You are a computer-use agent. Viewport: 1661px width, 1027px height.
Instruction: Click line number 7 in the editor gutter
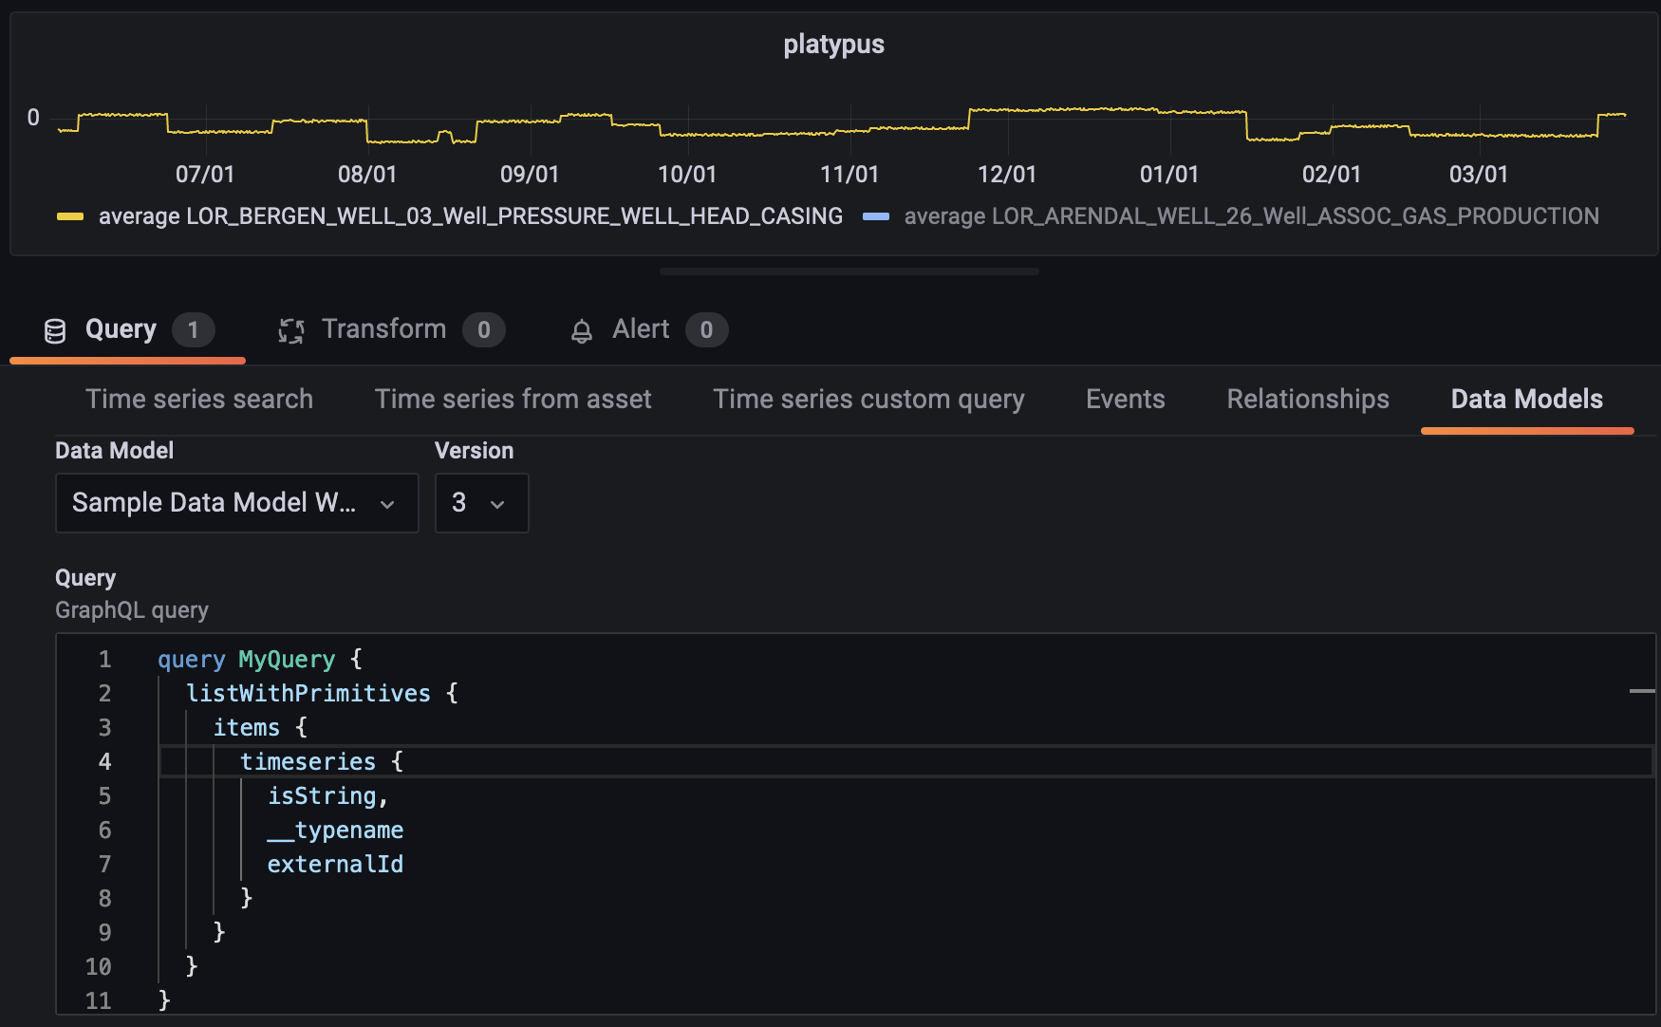click(104, 864)
